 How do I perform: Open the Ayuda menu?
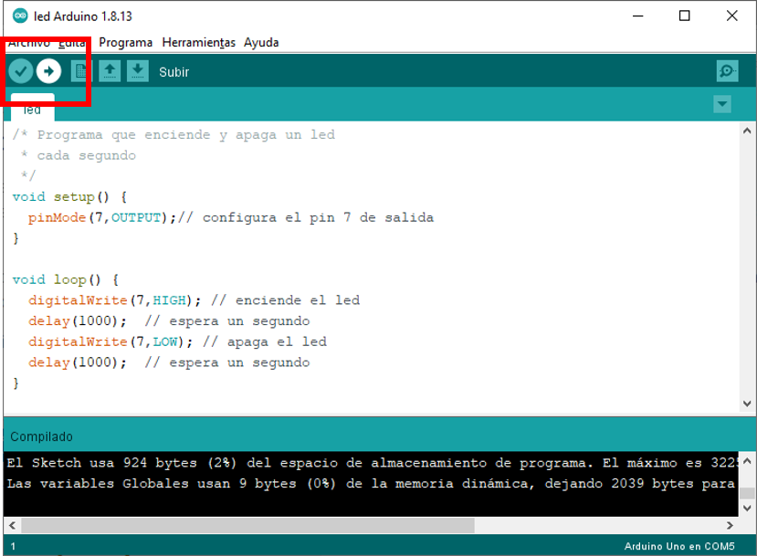(261, 42)
